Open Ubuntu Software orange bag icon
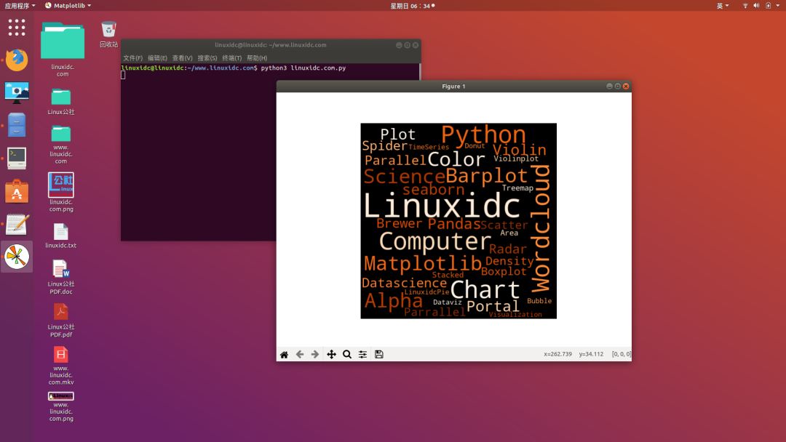The height and width of the screenshot is (442, 786). (17, 191)
